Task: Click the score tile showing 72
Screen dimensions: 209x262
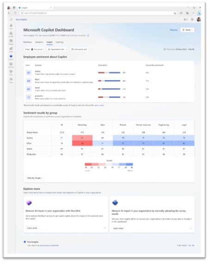Action: [29, 97]
